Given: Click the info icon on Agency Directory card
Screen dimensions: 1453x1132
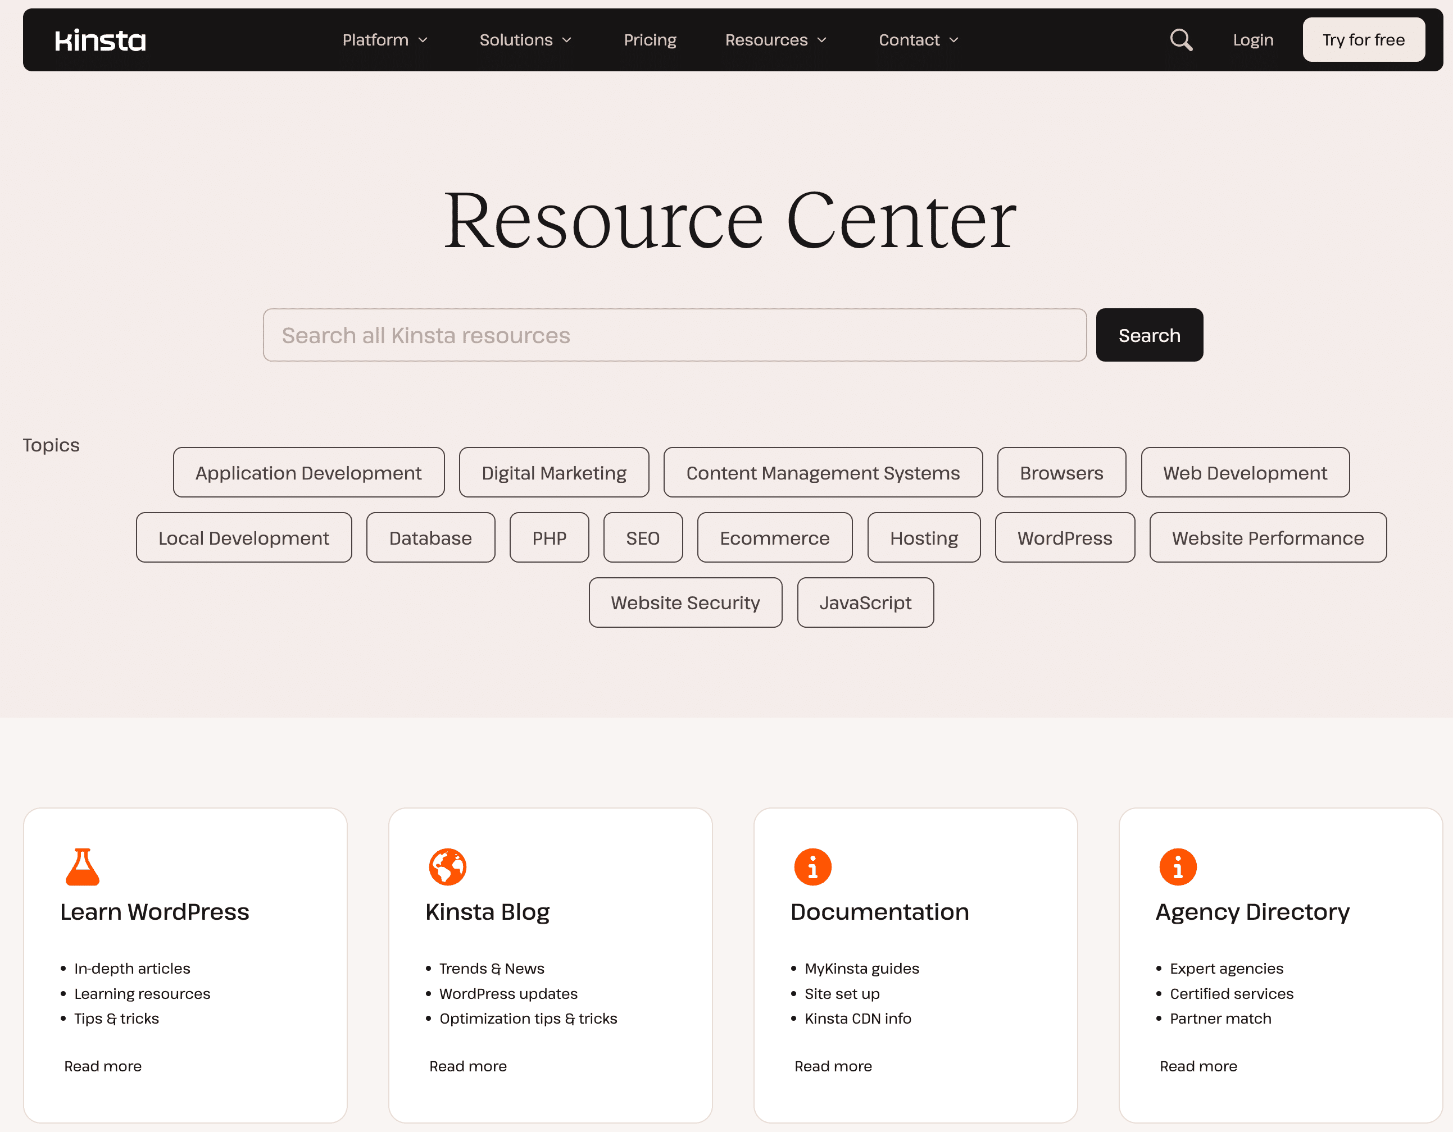Looking at the screenshot, I should 1178,866.
